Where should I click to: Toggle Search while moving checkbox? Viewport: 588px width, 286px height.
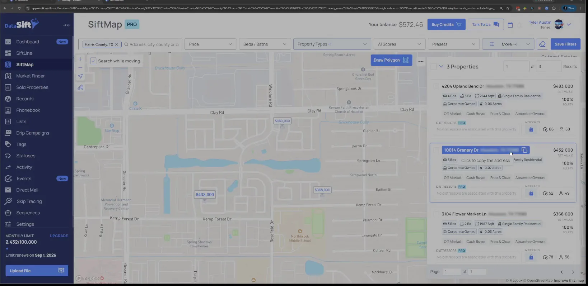(93, 61)
